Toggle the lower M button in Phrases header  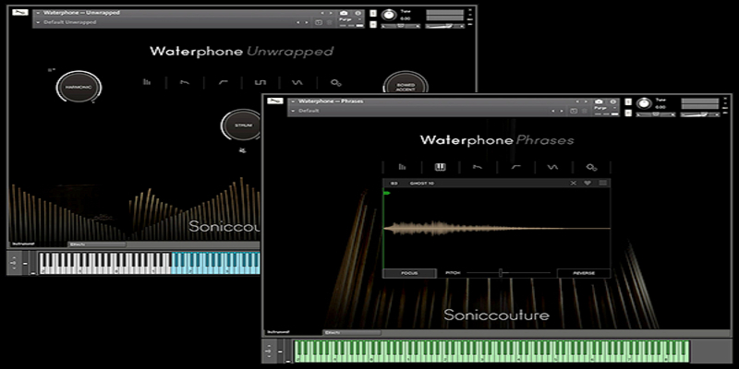(x=628, y=113)
